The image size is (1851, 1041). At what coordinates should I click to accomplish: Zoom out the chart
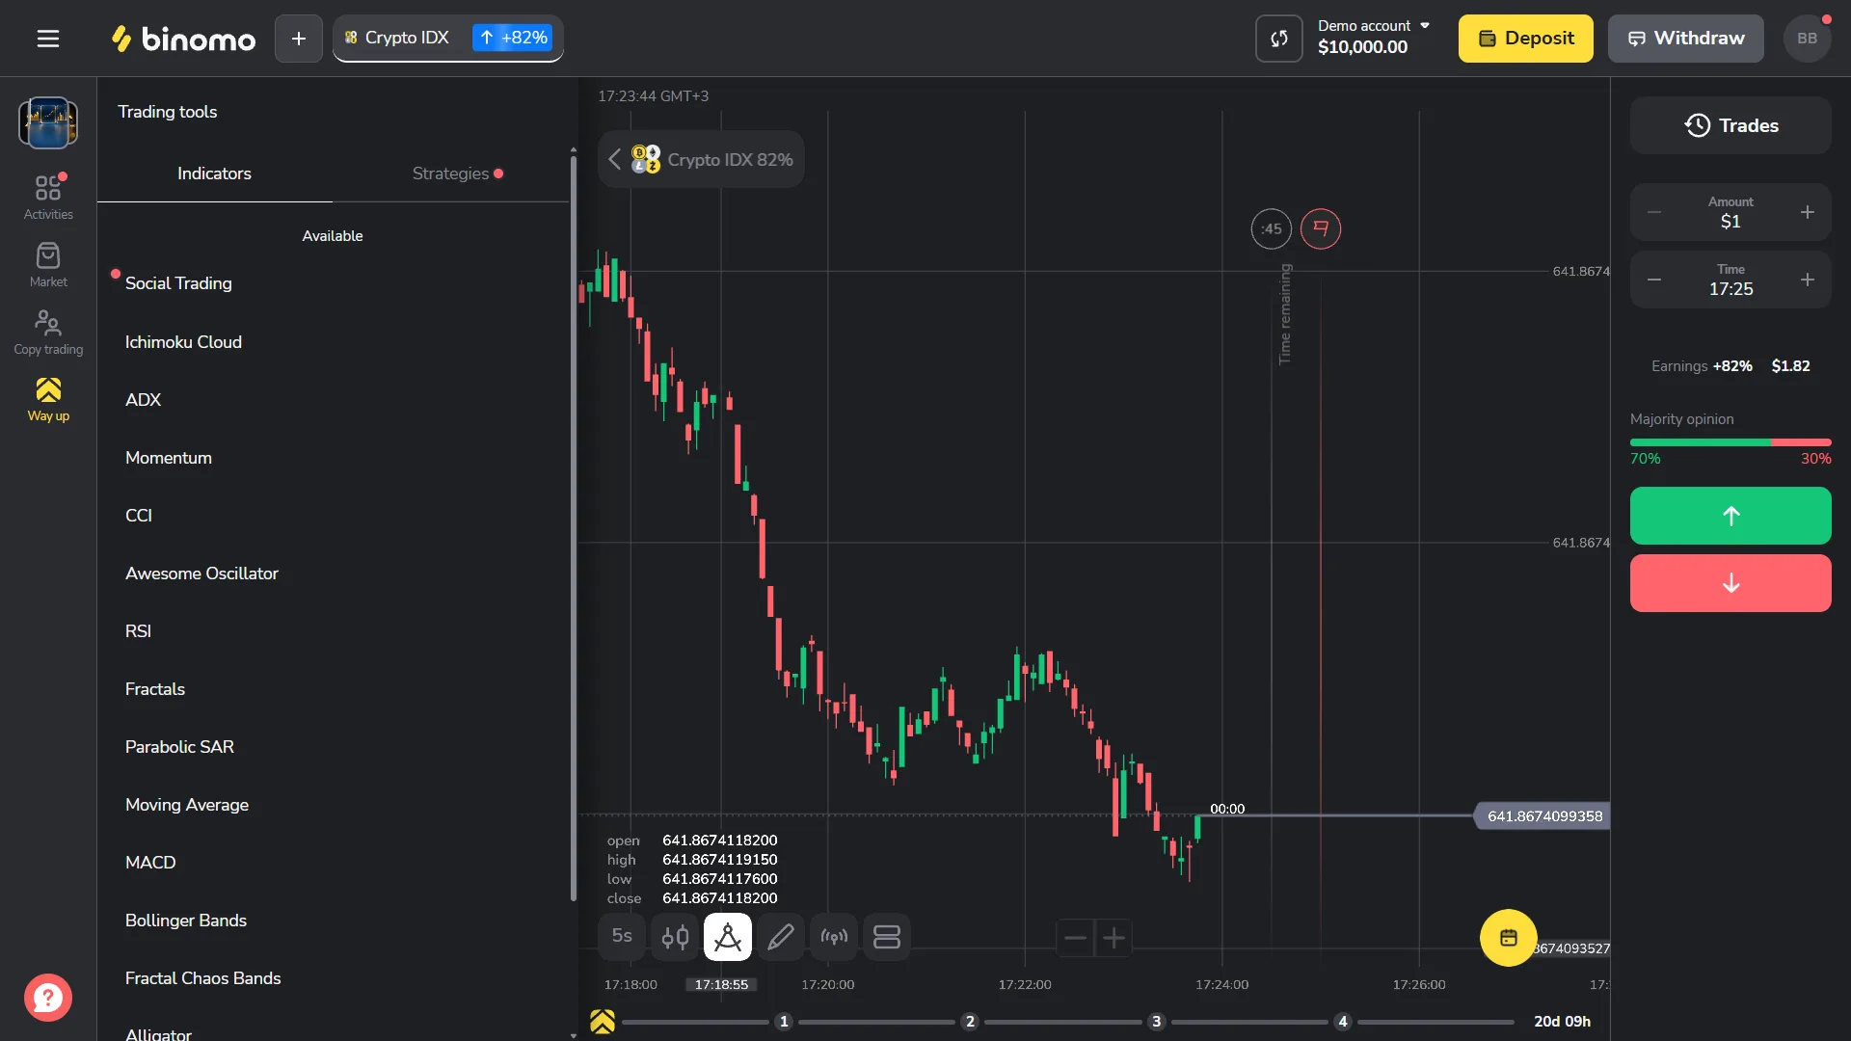[1076, 938]
